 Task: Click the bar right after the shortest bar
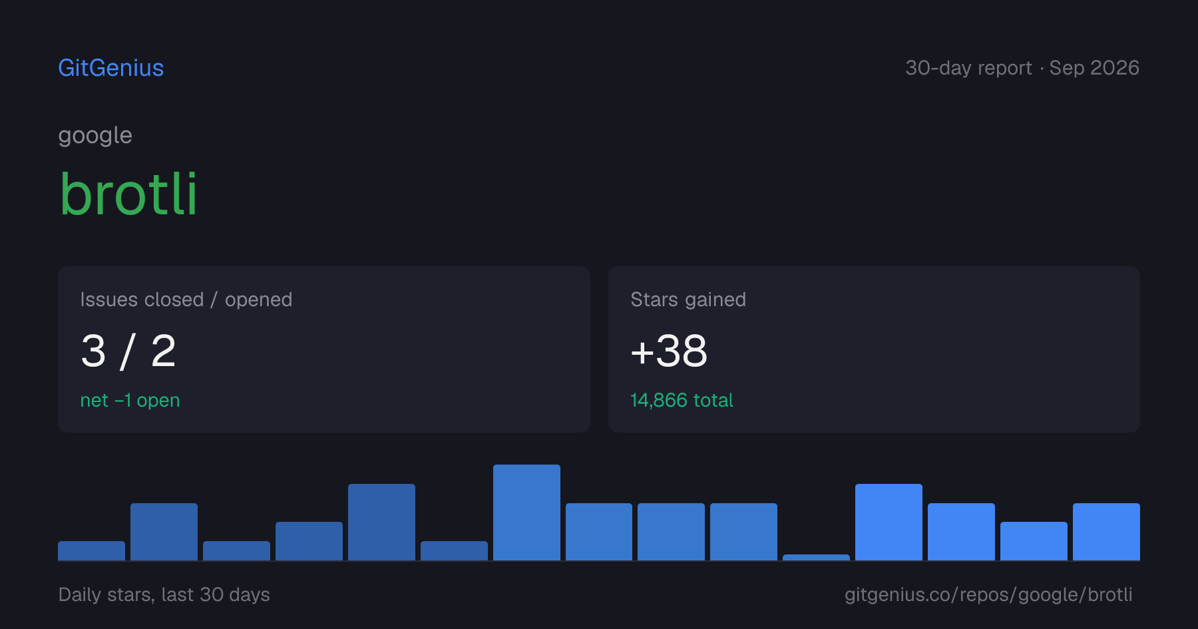889,522
